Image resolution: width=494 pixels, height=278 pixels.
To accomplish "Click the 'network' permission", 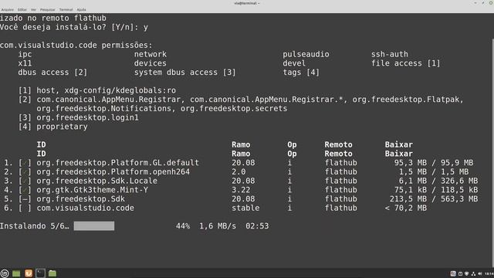I will [151, 54].
